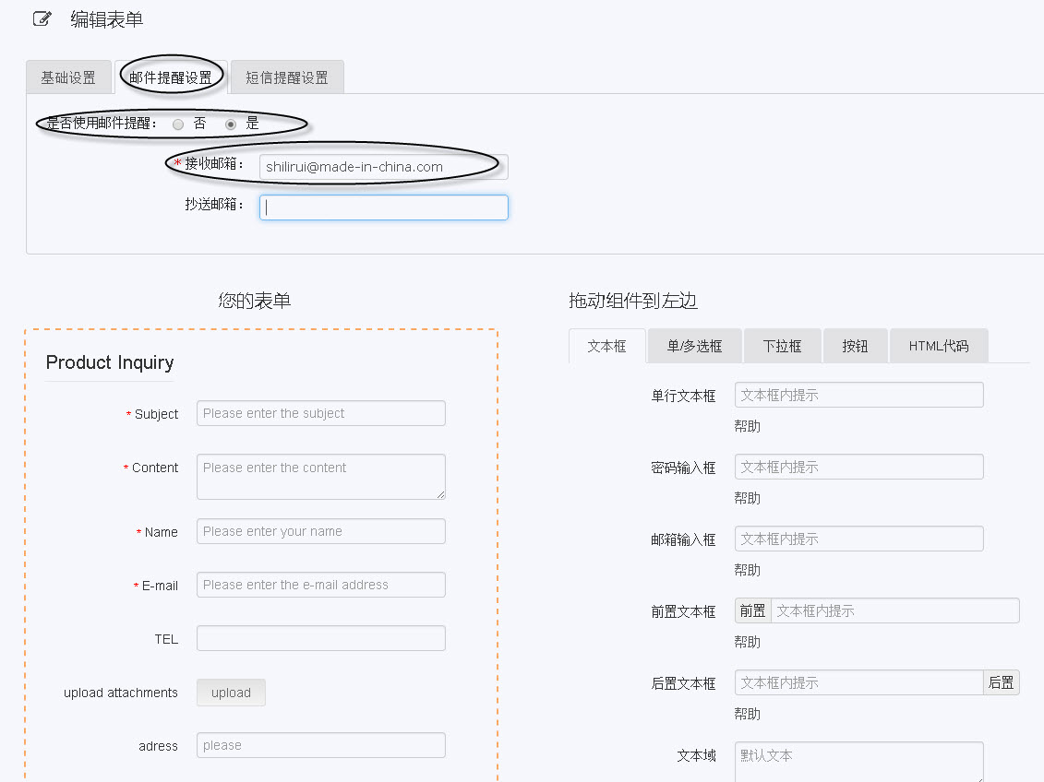Open the HTML代码 component tab
Viewport: 1044px width, 782px height.
938,345
